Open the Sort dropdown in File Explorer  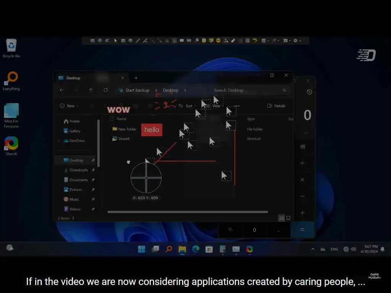pyautogui.click(x=187, y=106)
